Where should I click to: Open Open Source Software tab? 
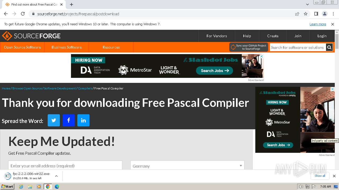(x=22, y=47)
